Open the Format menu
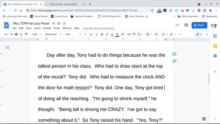The image size is (220, 124). pyautogui.click(x=47, y=28)
